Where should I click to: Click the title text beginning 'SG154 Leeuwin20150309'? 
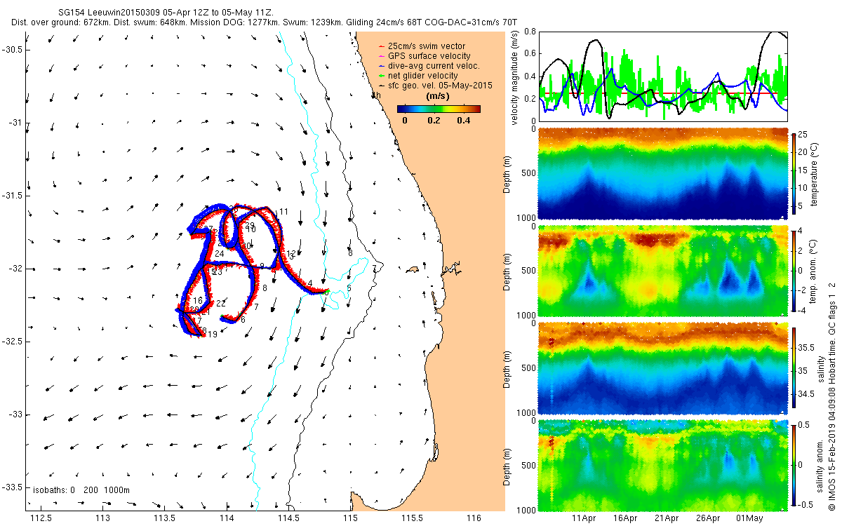point(165,13)
